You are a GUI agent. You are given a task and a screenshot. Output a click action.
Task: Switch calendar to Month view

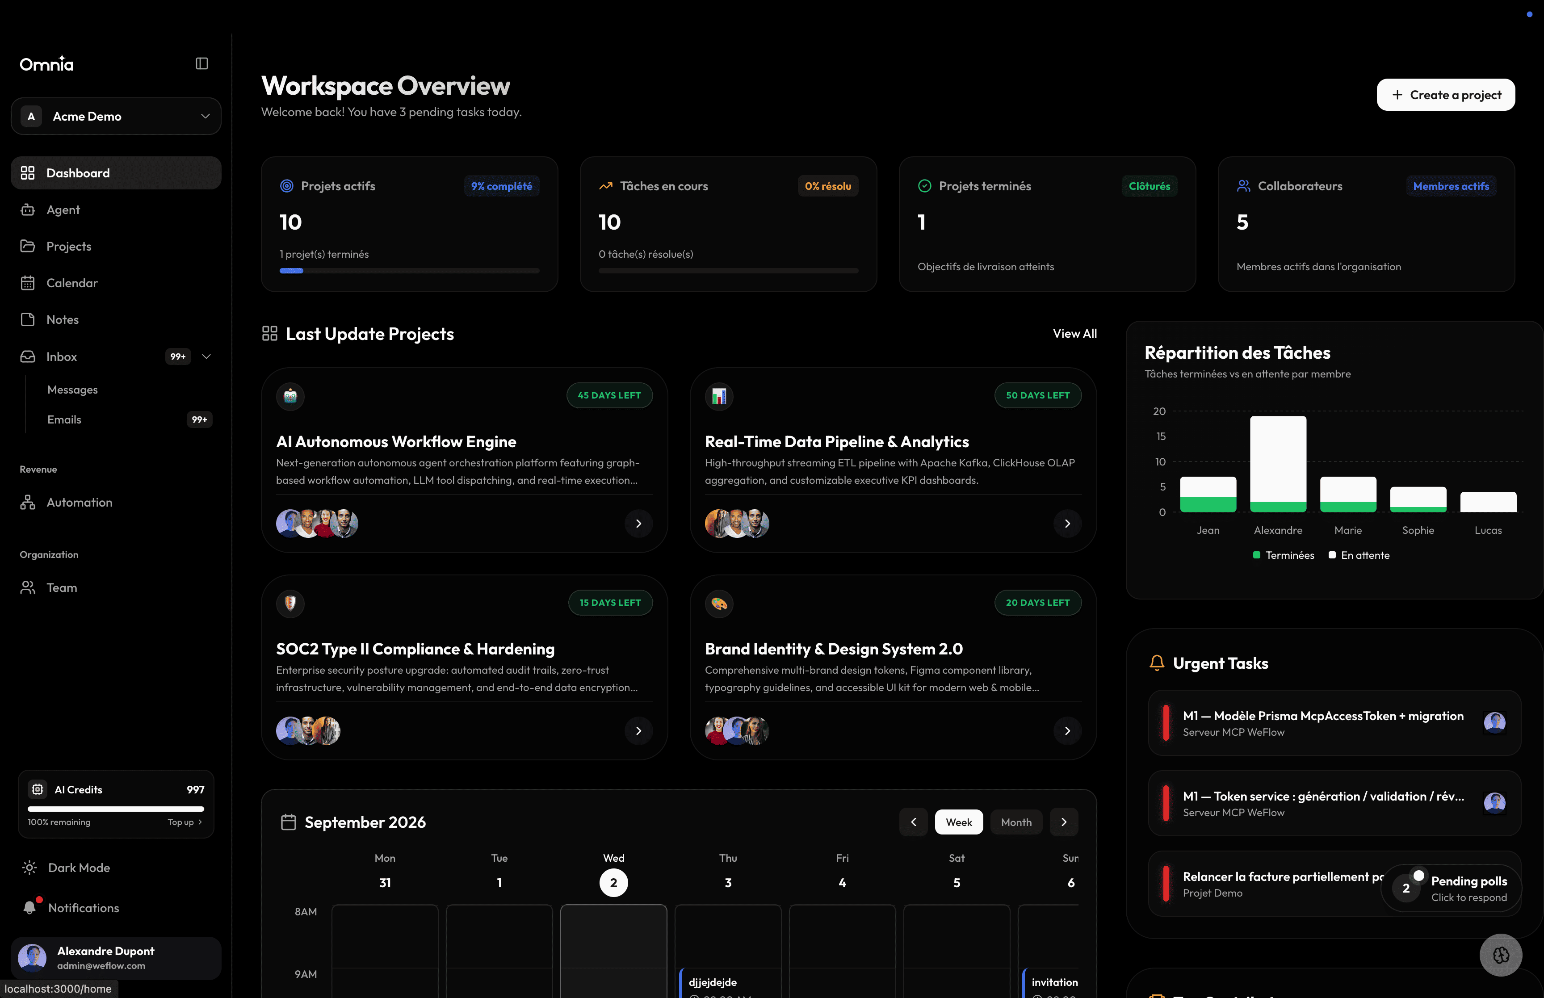coord(1016,822)
